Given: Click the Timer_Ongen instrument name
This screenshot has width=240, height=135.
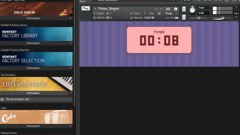Looking at the screenshot, I should (108, 9).
